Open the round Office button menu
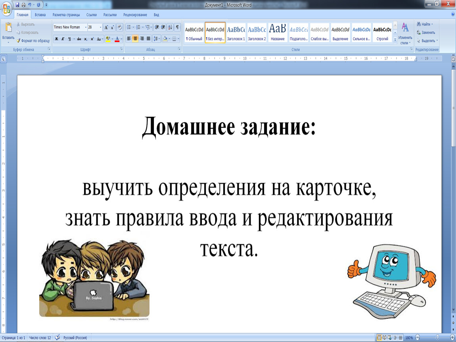456x342 pixels. [7, 8]
